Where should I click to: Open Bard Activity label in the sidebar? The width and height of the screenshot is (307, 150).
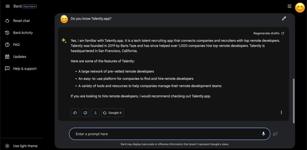click(23, 33)
